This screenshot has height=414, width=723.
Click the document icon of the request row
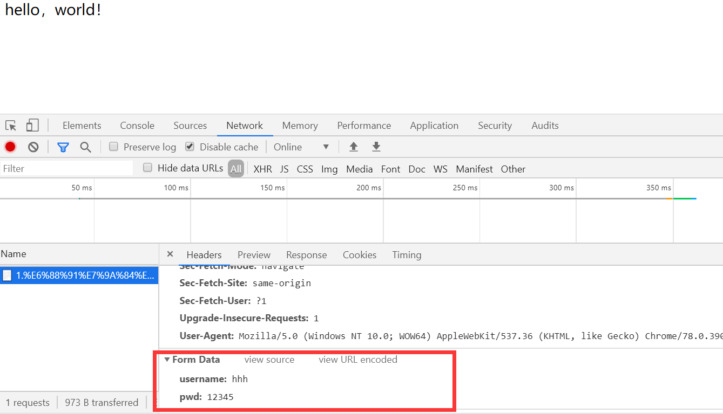7,275
